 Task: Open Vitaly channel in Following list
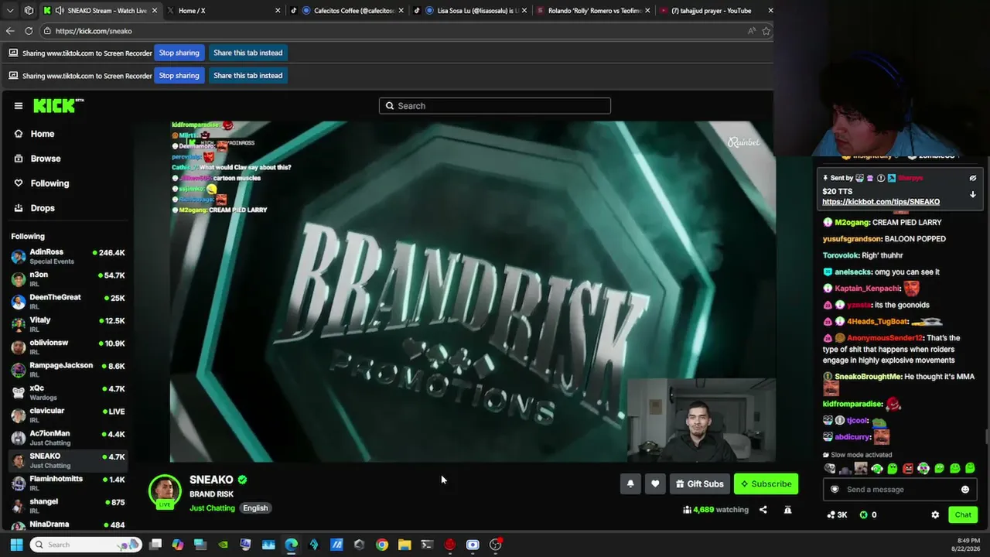coord(68,324)
